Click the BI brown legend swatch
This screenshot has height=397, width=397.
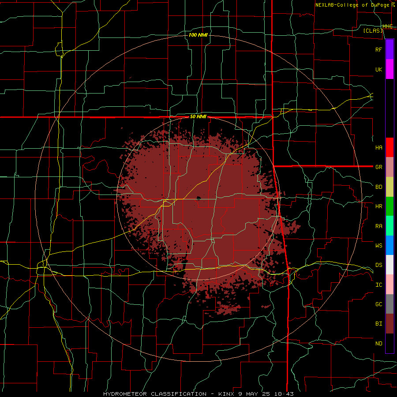(390, 324)
